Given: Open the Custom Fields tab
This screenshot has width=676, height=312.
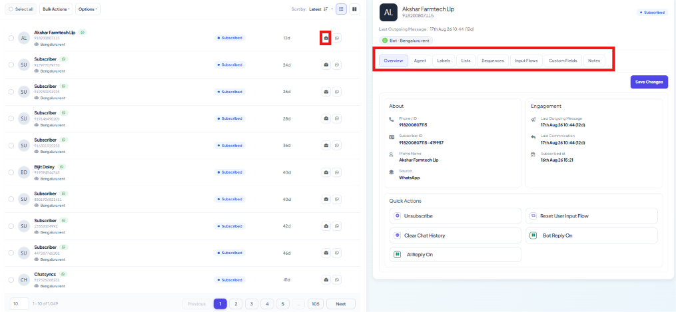Looking at the screenshot, I should [563, 61].
